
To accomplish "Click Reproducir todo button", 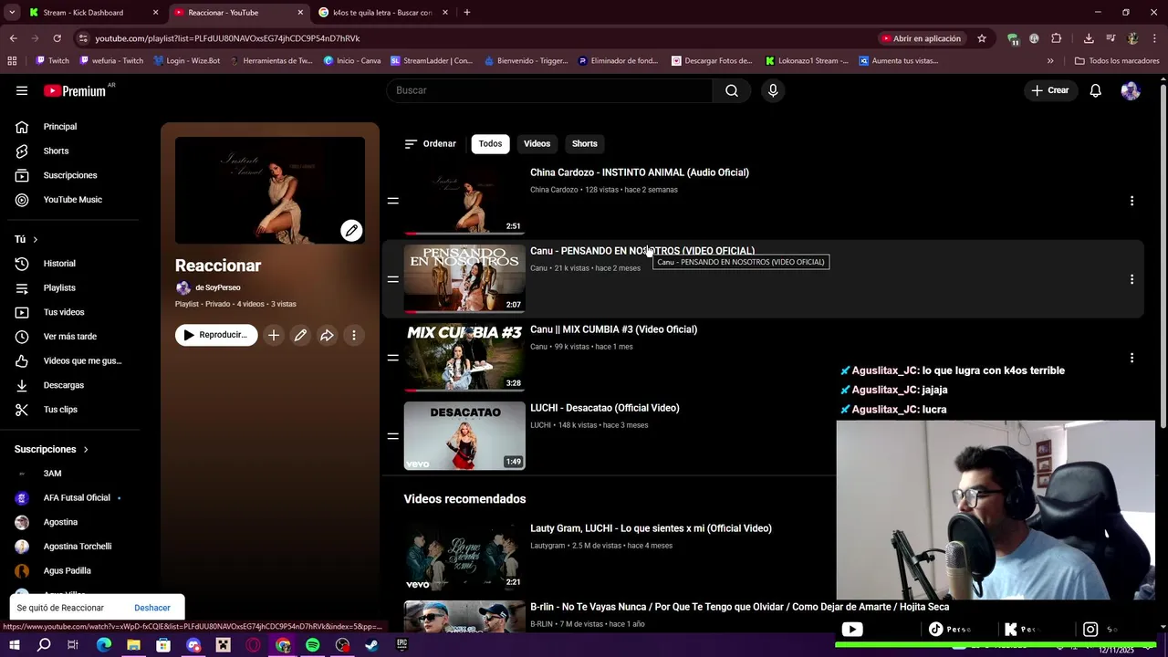I will [x=216, y=335].
